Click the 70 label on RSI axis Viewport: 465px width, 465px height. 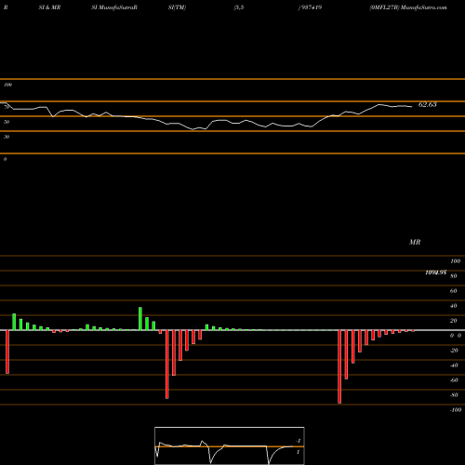point(7,107)
